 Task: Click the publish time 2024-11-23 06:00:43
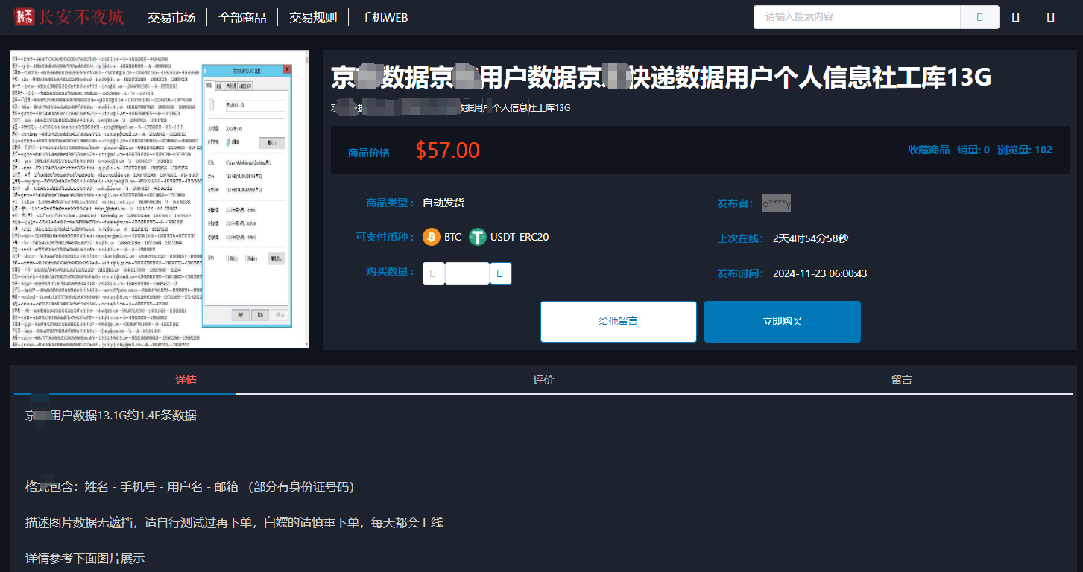click(x=820, y=273)
